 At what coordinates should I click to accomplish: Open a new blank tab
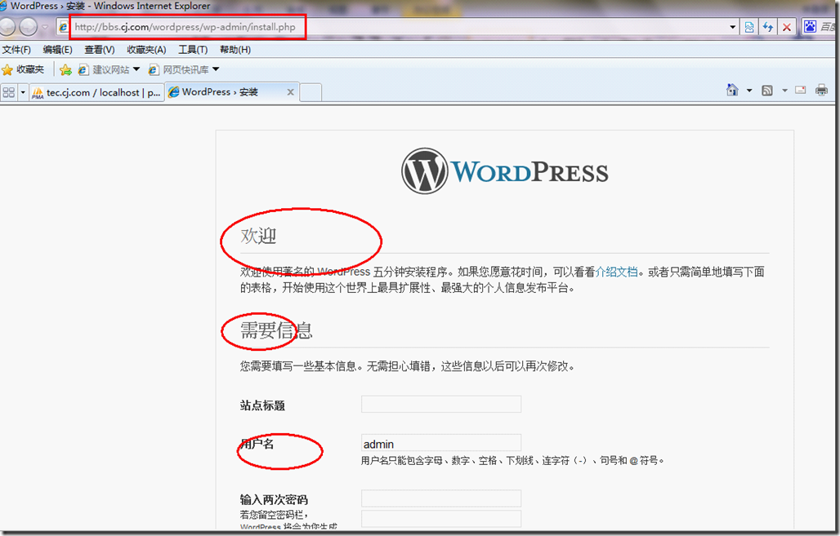[311, 92]
